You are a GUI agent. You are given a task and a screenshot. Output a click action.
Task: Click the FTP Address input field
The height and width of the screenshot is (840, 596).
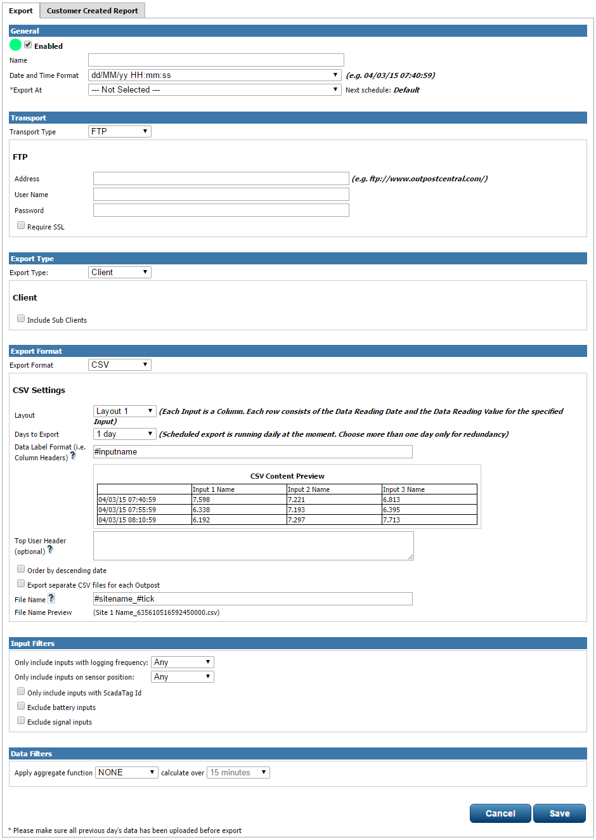click(x=221, y=179)
